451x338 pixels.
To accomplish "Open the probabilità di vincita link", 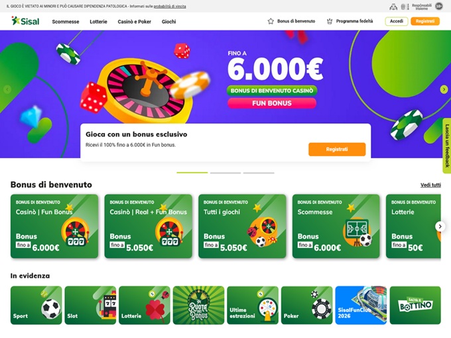I will [170, 7].
